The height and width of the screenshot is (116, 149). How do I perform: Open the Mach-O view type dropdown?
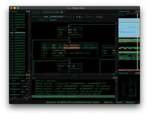(x=109, y=102)
